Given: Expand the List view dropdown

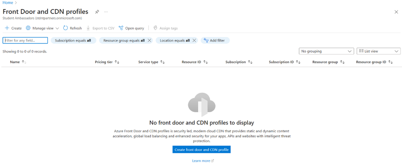Looking at the screenshot, I should (379, 51).
